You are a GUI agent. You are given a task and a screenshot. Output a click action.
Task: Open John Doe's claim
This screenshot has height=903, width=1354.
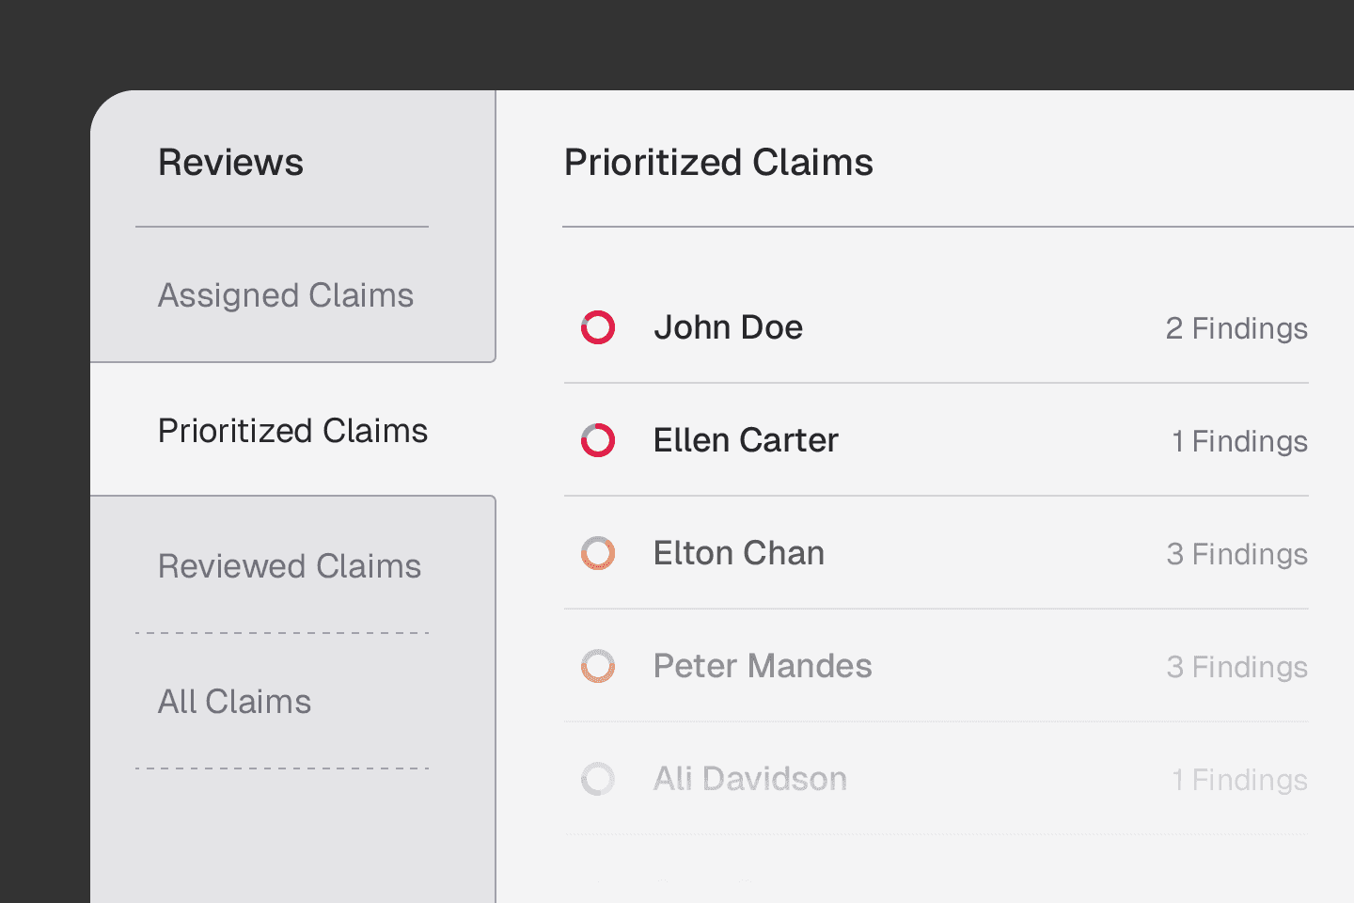click(728, 327)
